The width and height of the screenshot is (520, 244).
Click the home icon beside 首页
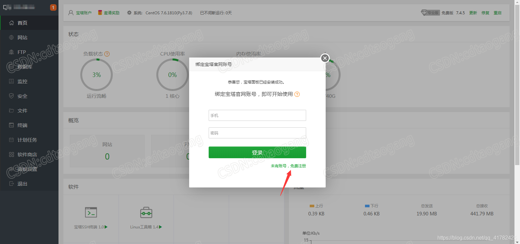(11, 23)
